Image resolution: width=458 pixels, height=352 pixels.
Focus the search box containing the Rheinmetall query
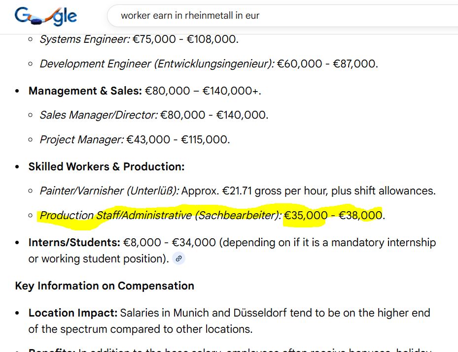(x=276, y=16)
